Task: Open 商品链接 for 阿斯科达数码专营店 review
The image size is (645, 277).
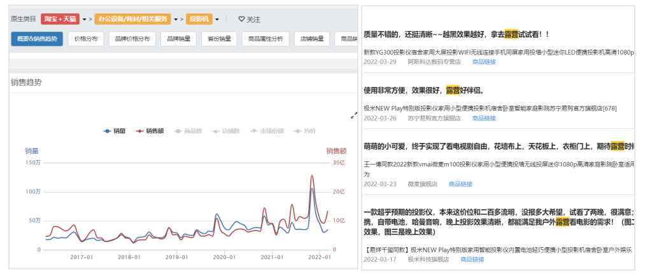Action: (x=484, y=62)
